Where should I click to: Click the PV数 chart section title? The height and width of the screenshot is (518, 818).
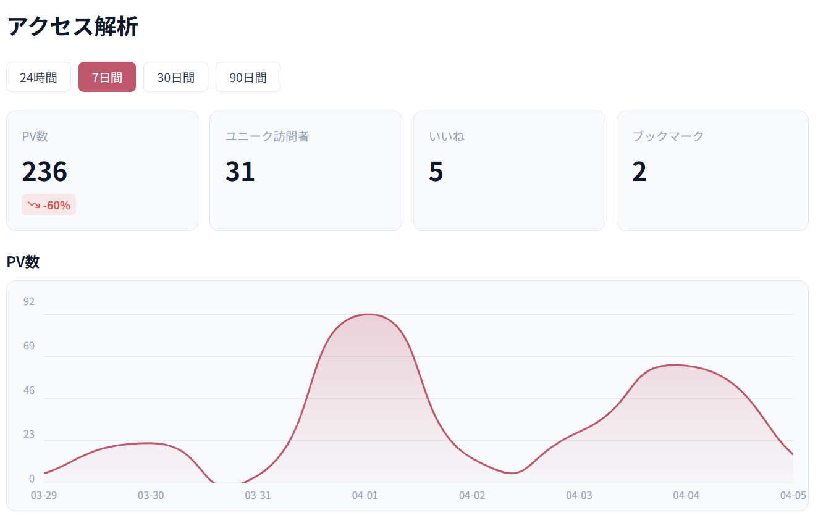[x=23, y=262]
